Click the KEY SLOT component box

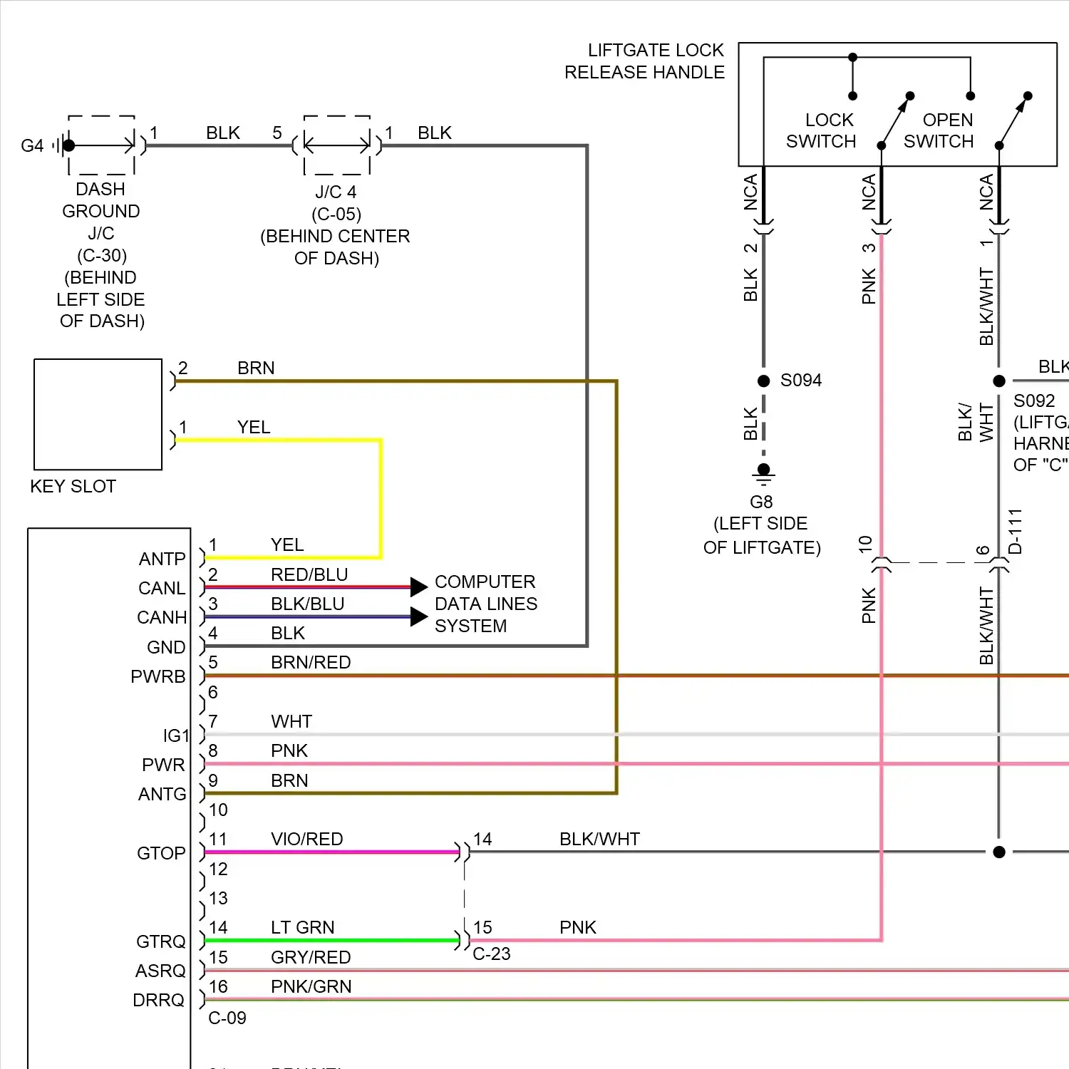98,414
